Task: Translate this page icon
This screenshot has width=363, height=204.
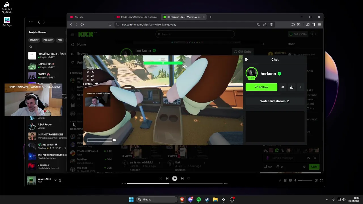Action: click(258, 25)
